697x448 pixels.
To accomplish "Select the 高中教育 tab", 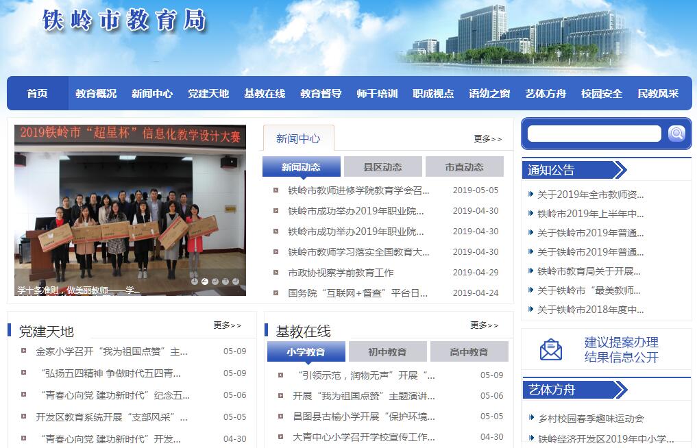I will [x=469, y=352].
